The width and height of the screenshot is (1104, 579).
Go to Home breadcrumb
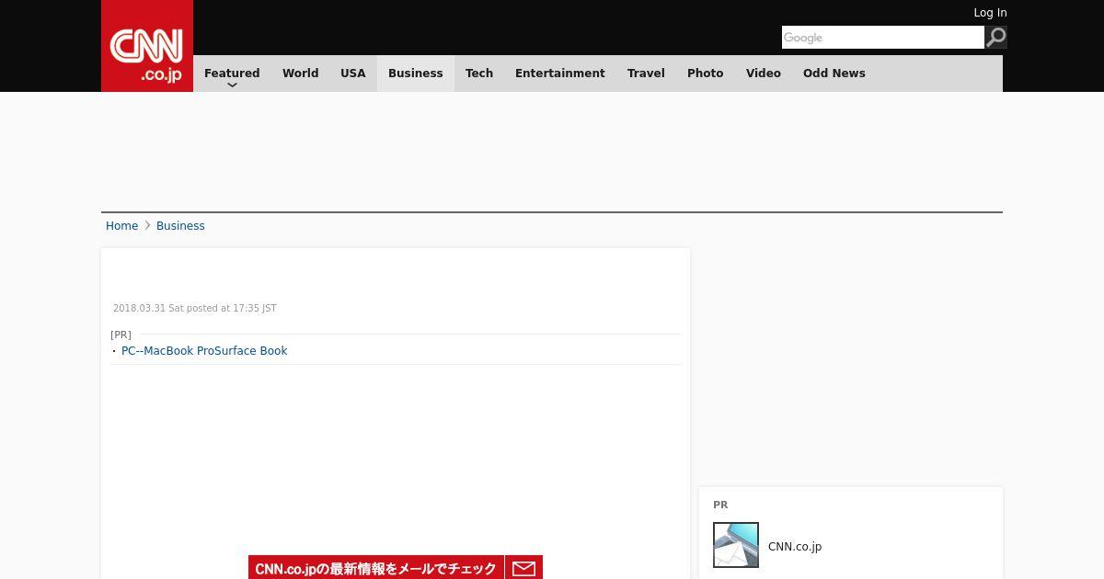121,226
